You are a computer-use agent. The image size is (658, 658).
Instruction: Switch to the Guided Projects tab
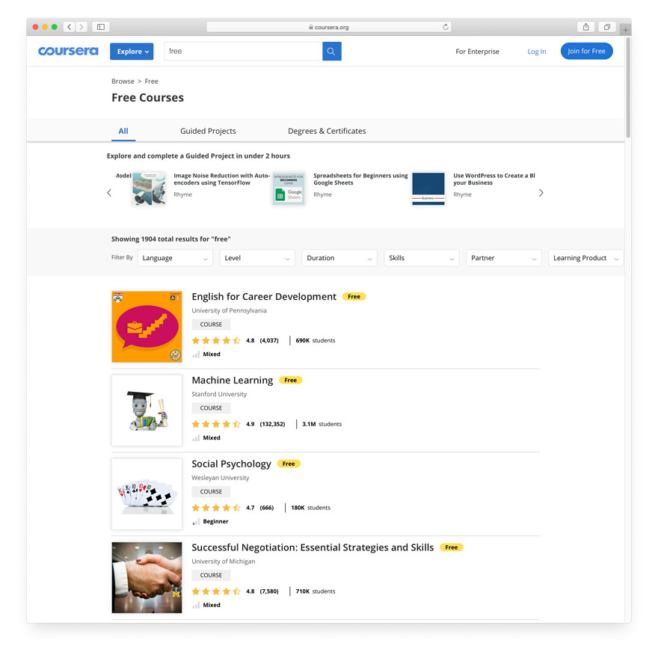click(x=208, y=131)
